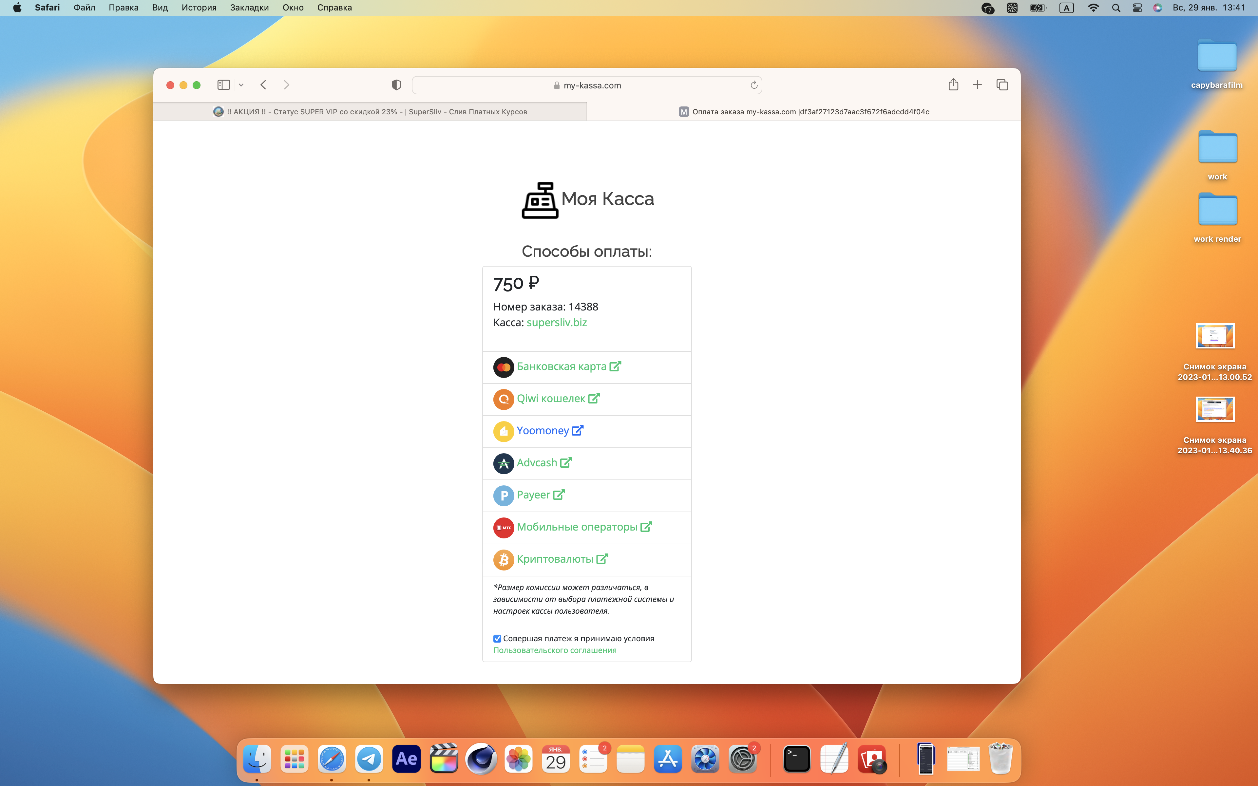Viewport: 1258px width, 786px height.
Task: Open the Справка menu
Action: [x=335, y=8]
